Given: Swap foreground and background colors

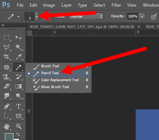Looking at the screenshot, I should tap(18, 134).
